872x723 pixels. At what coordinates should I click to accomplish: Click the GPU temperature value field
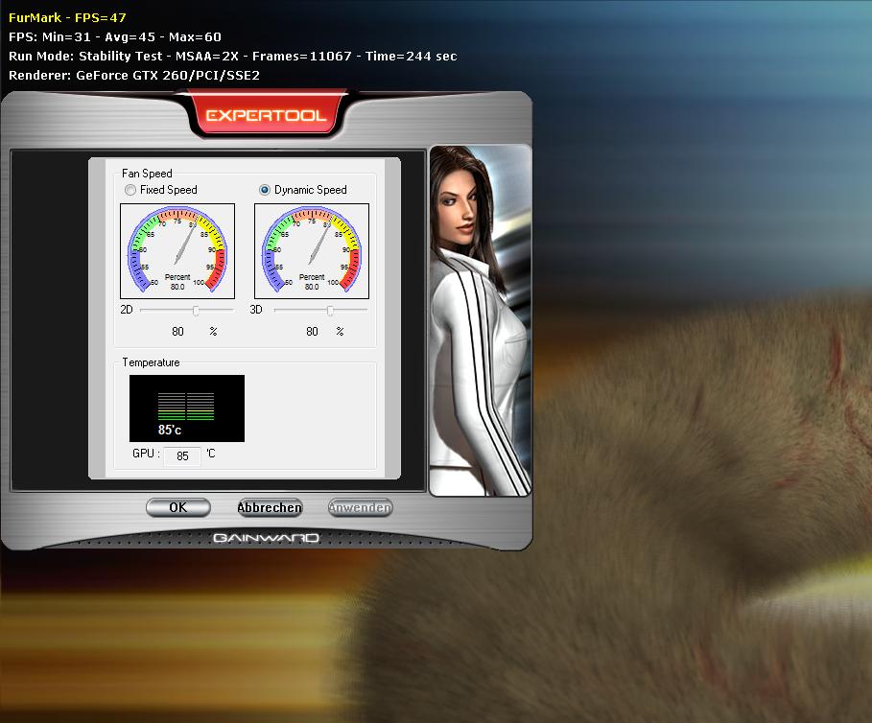(182, 456)
